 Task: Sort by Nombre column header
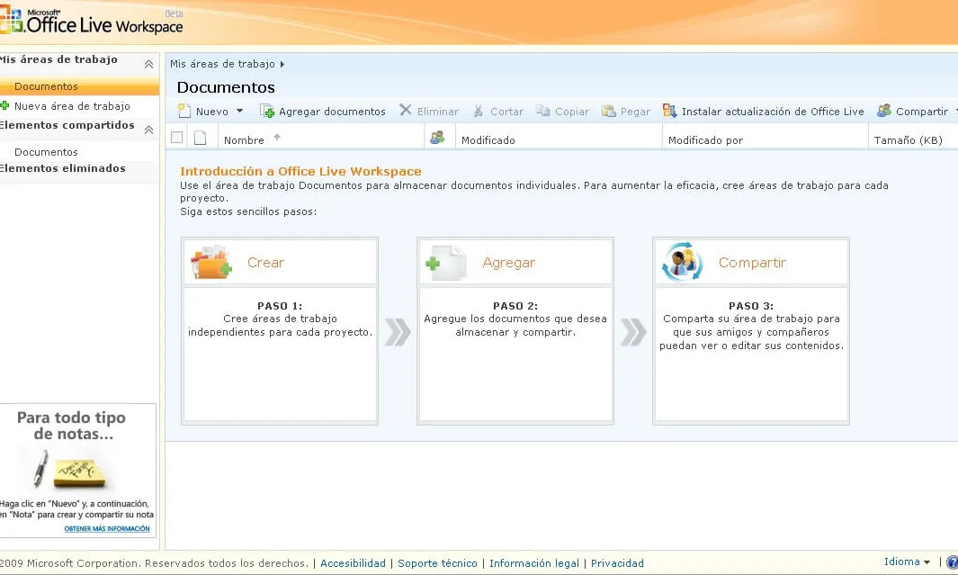[x=244, y=140]
